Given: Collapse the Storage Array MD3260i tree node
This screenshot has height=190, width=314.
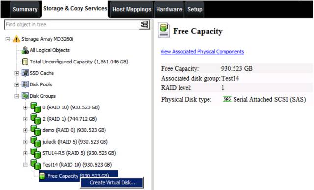Looking at the screenshot, I should [8, 39].
